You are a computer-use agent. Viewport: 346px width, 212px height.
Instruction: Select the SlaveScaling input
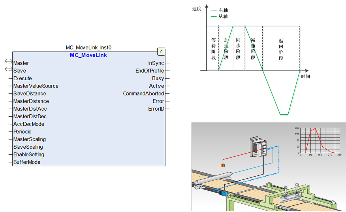coord(28,147)
